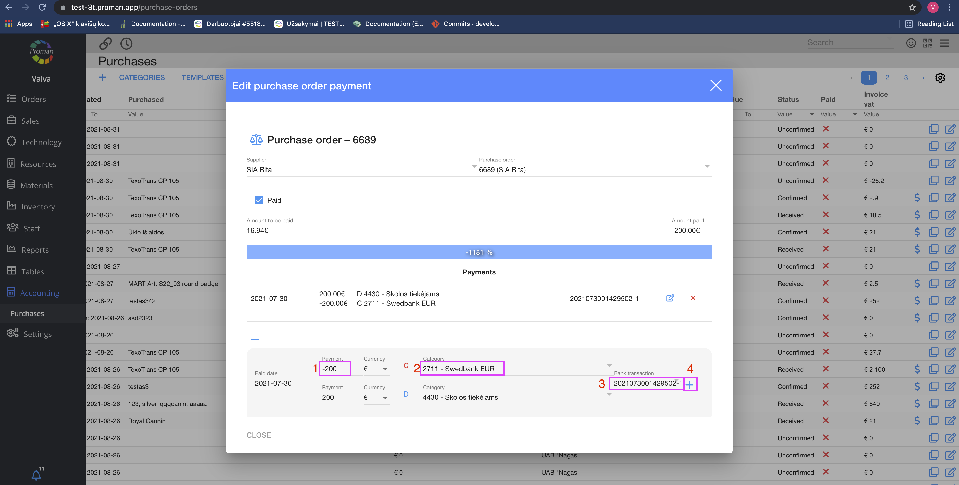The width and height of the screenshot is (959, 485).
Task: Click the link chain icon above Purchases
Action: click(105, 43)
